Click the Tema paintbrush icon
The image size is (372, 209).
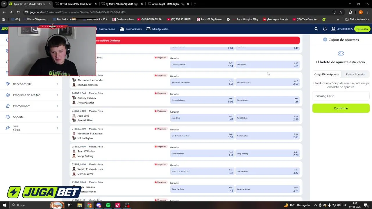8,128
